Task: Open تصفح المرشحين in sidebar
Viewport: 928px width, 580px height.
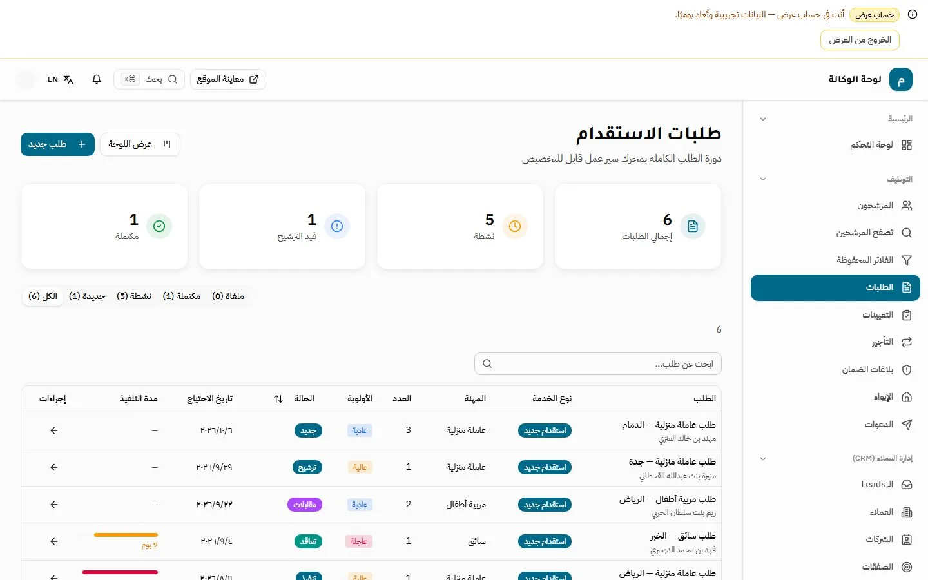Action: (835, 233)
